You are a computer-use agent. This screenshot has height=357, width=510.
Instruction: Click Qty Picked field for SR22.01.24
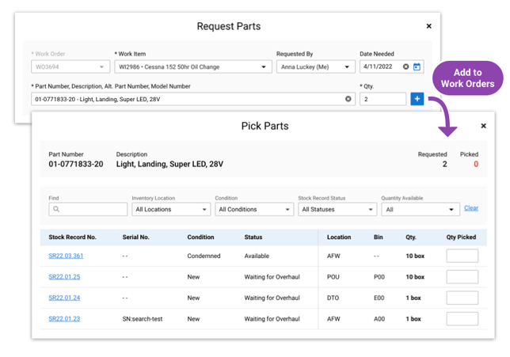pyautogui.click(x=462, y=298)
